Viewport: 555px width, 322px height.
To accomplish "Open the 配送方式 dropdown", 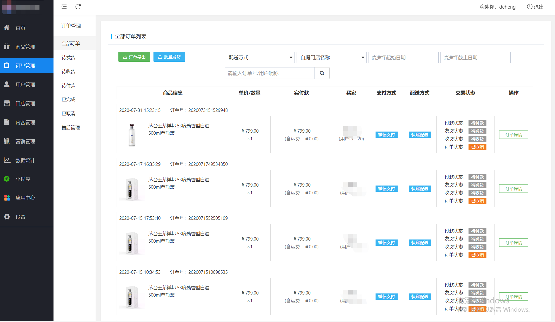I will click(259, 57).
